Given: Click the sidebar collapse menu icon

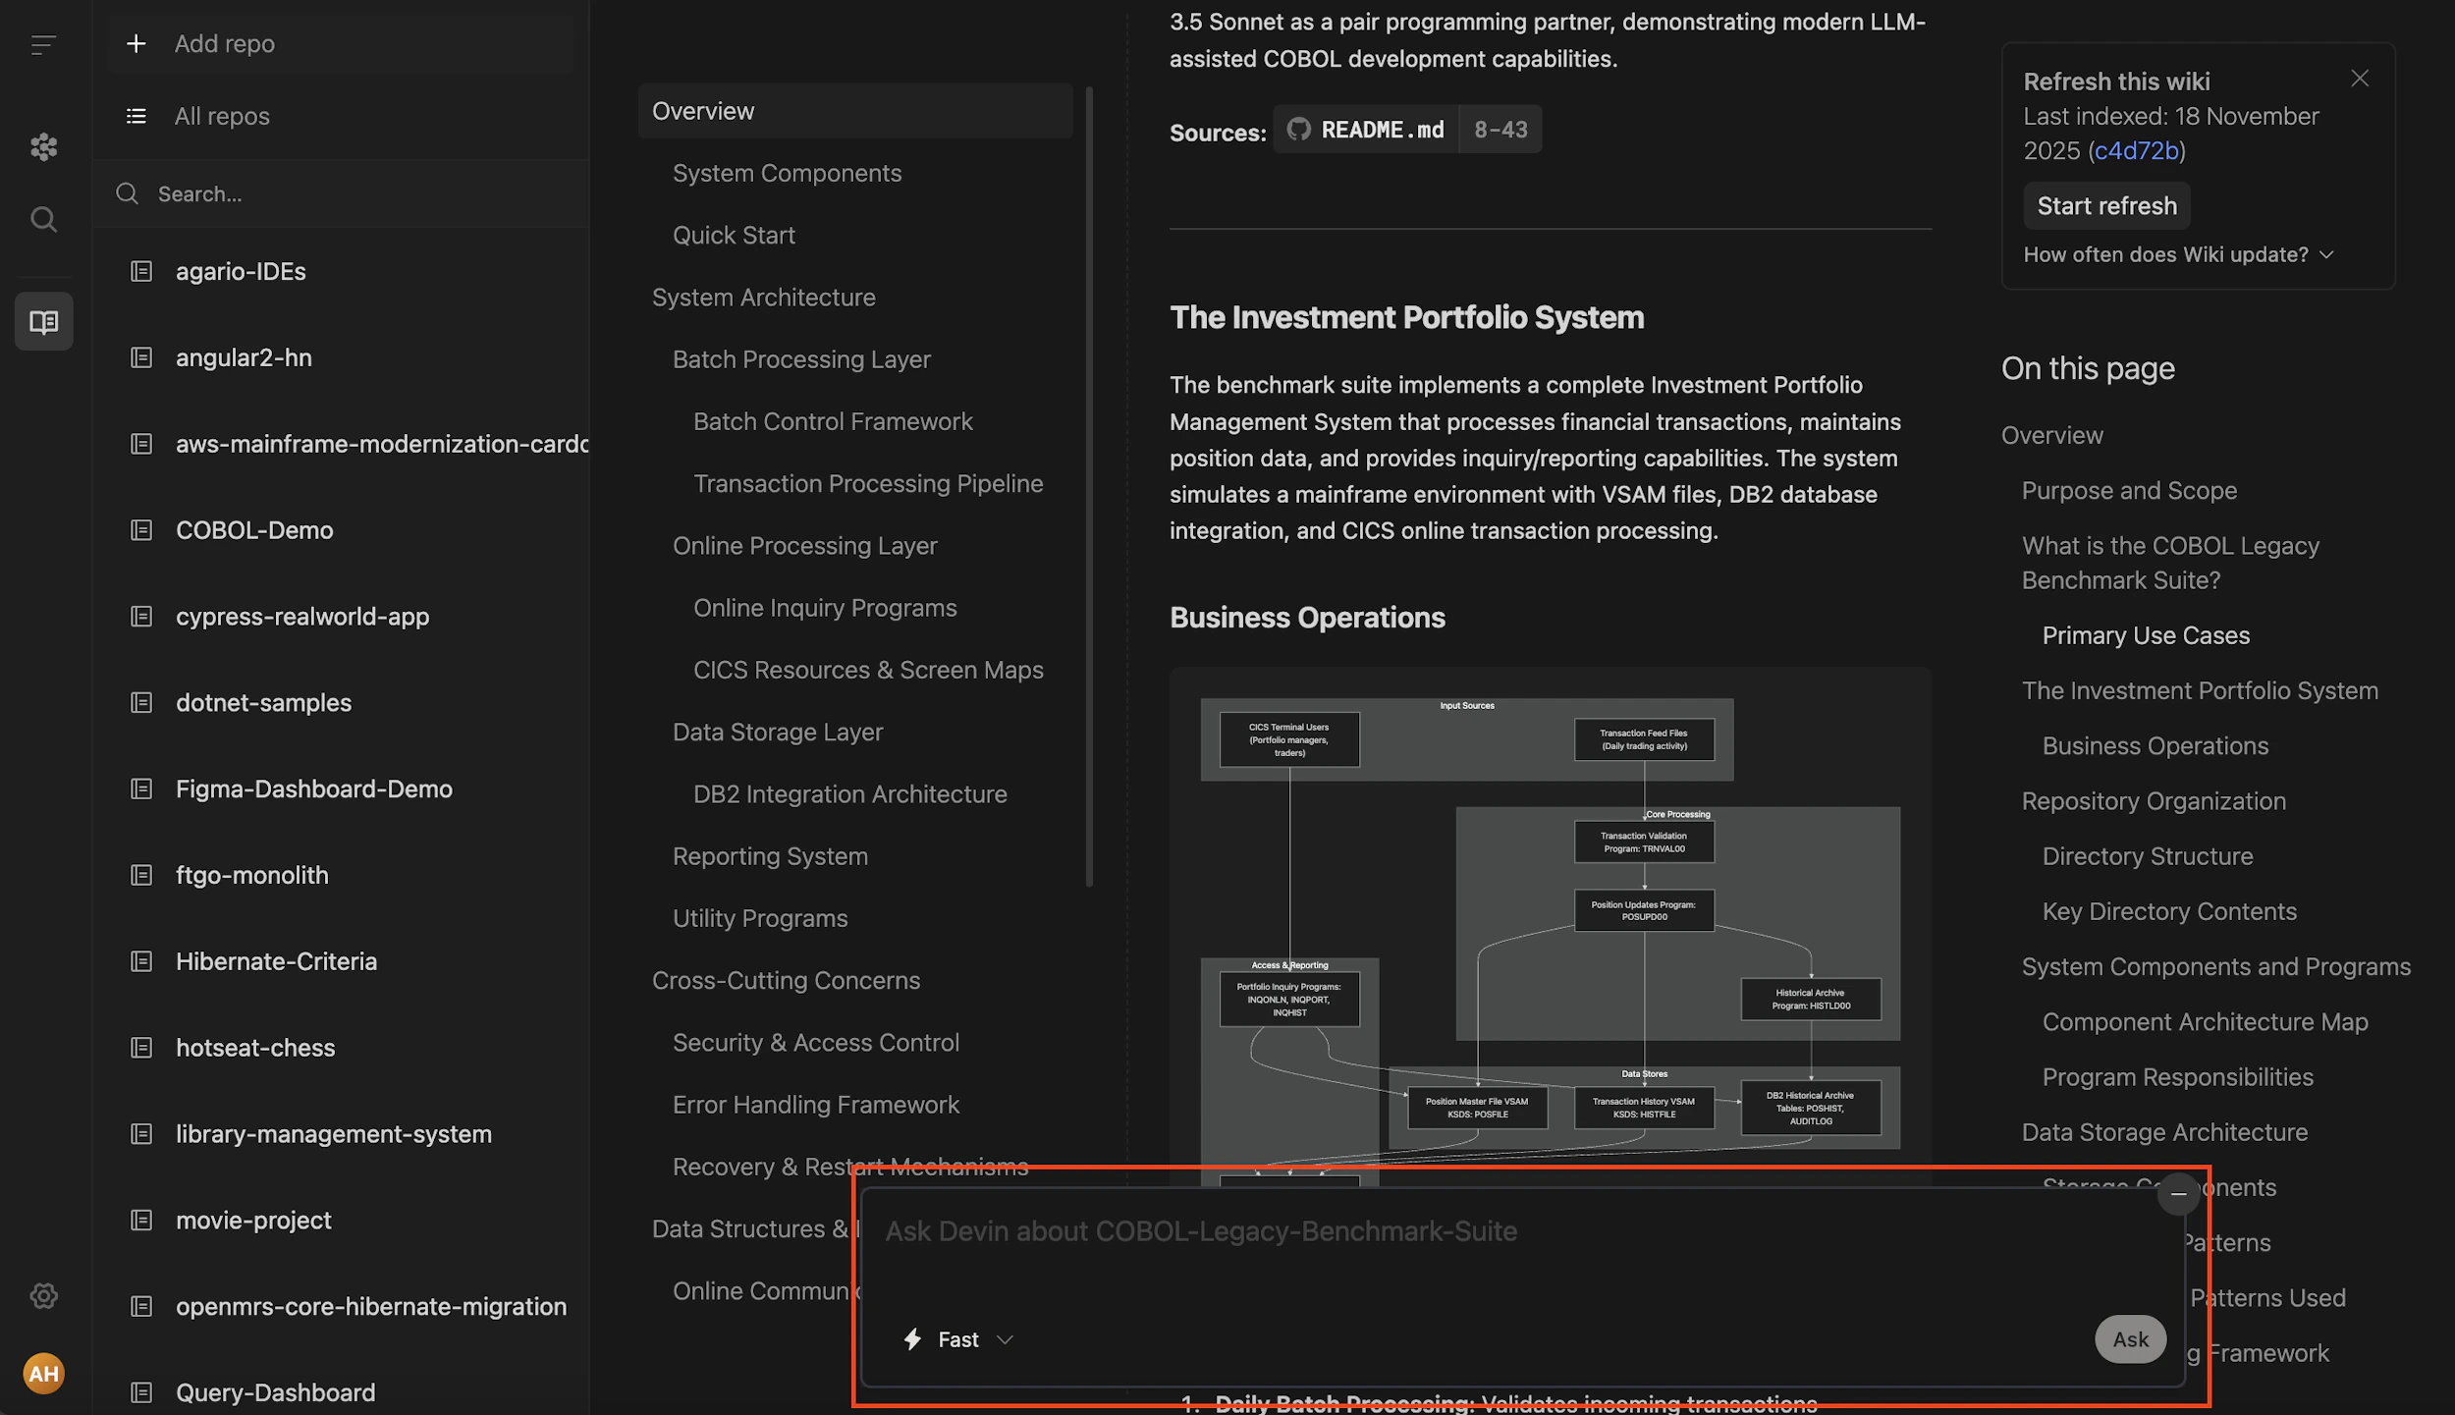Looking at the screenshot, I should click(x=43, y=44).
